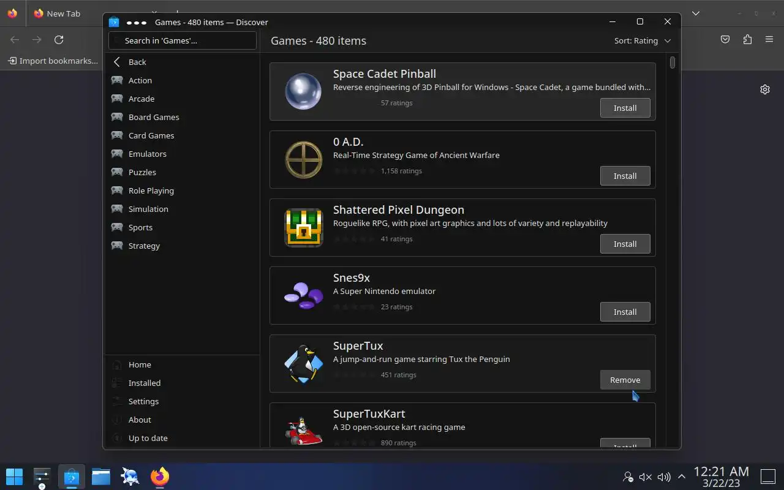Save to Pocket in Firefox toolbar
This screenshot has height=490, width=784.
point(725,40)
